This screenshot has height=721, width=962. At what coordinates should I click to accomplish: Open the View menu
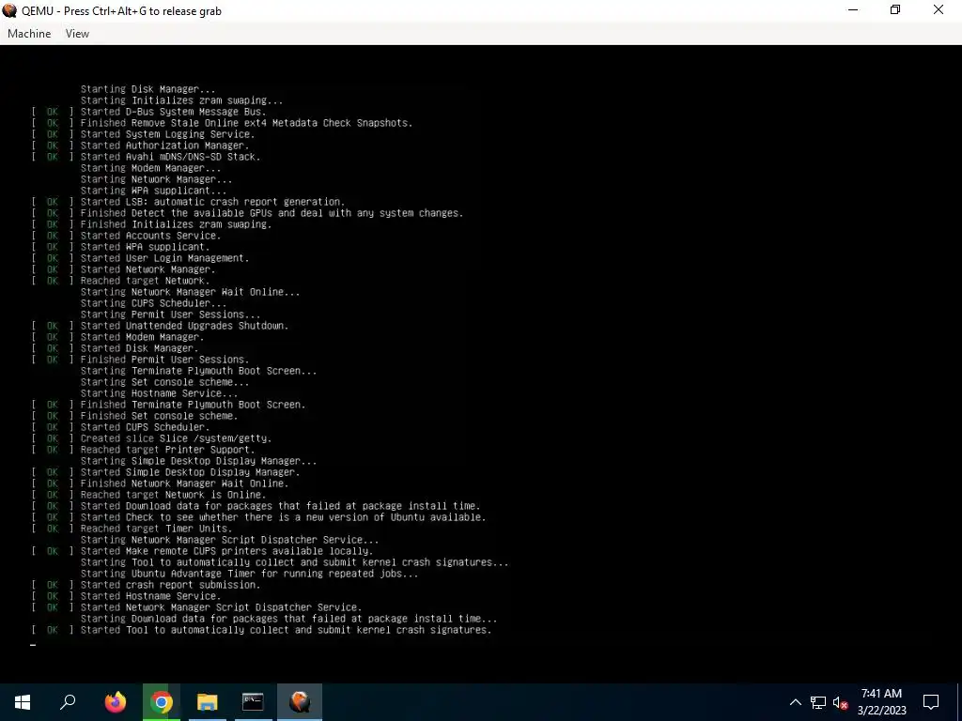coord(77,34)
